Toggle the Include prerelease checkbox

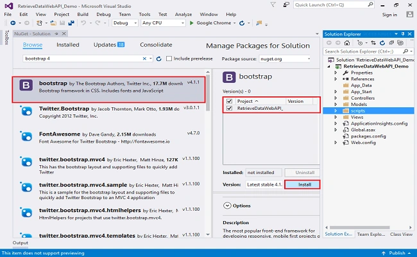click(169, 58)
